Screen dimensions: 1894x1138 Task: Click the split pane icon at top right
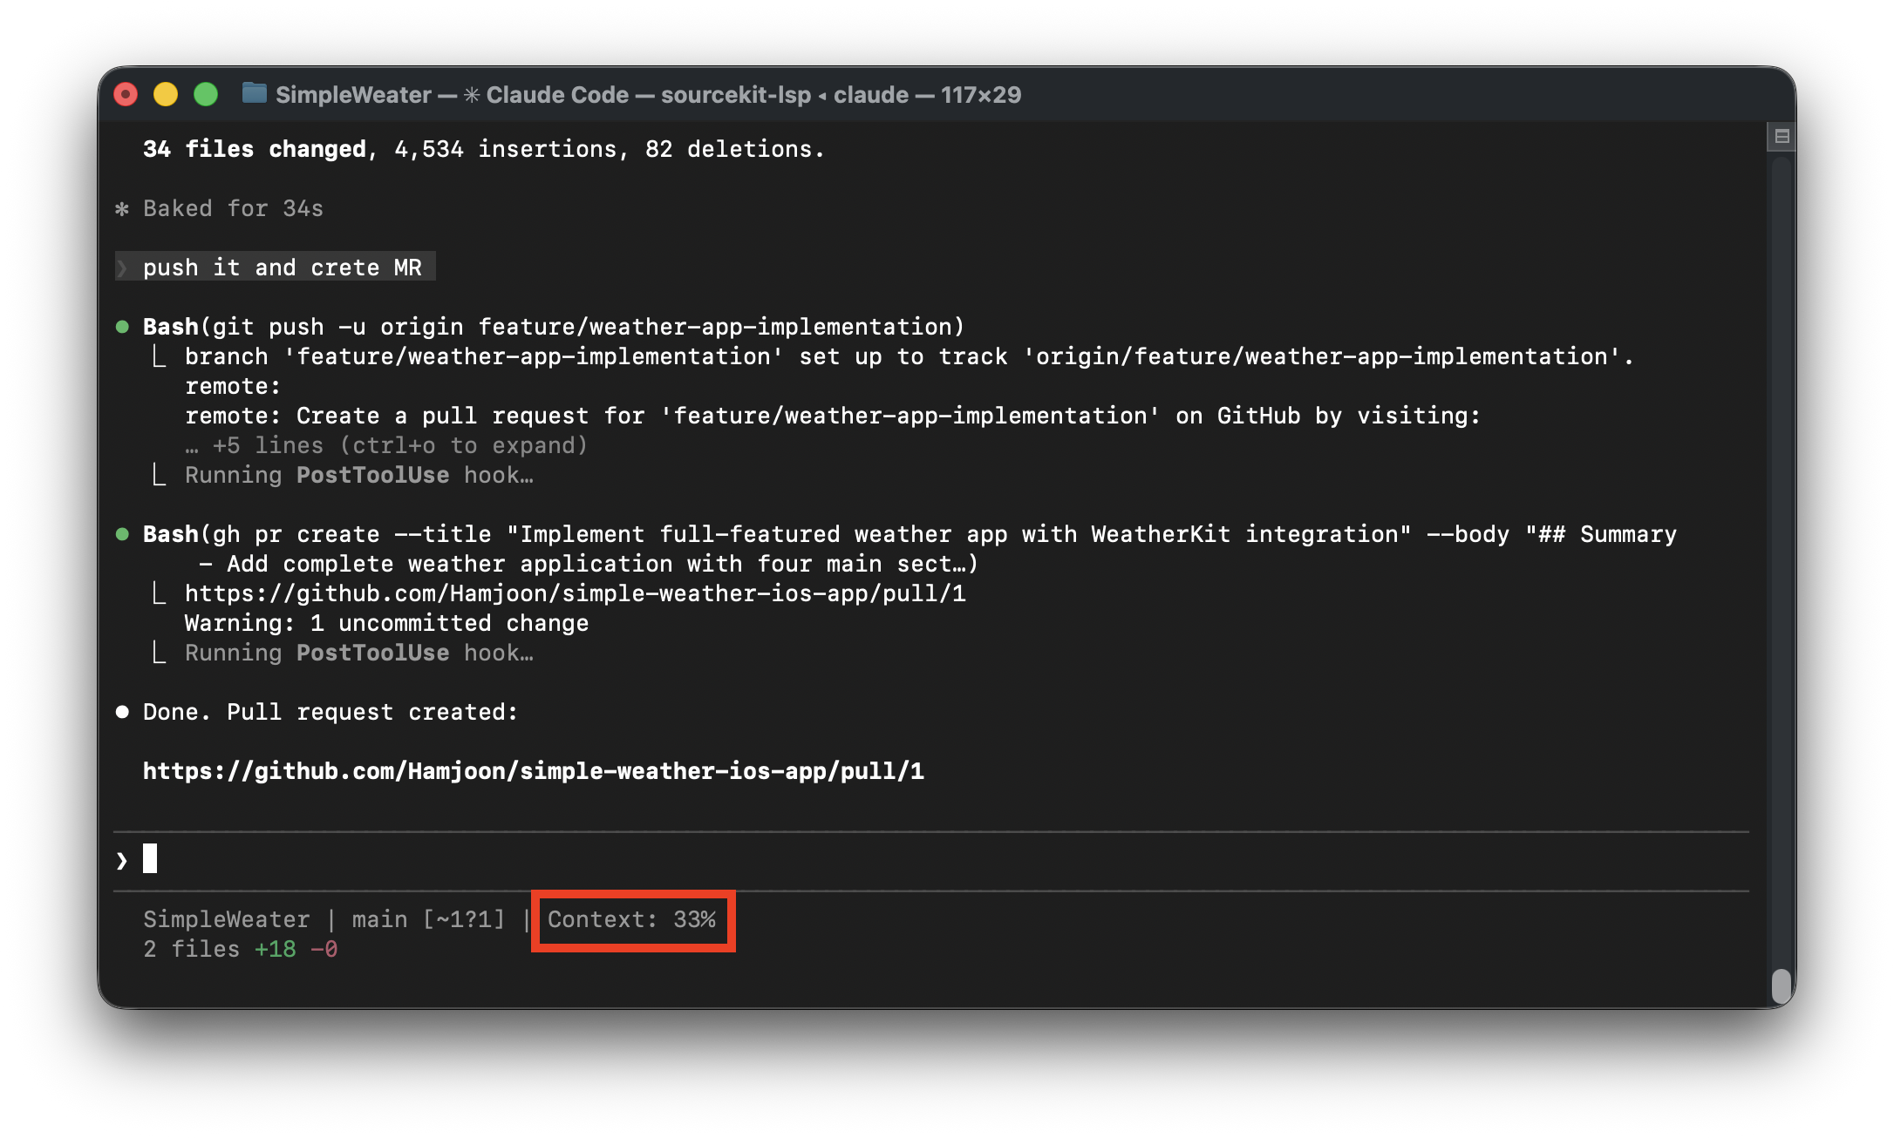tap(1782, 136)
